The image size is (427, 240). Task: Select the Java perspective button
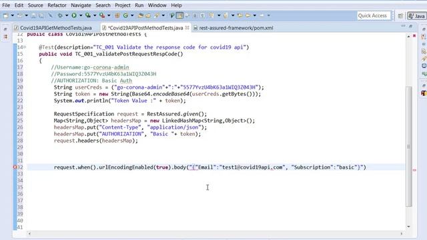point(416,16)
